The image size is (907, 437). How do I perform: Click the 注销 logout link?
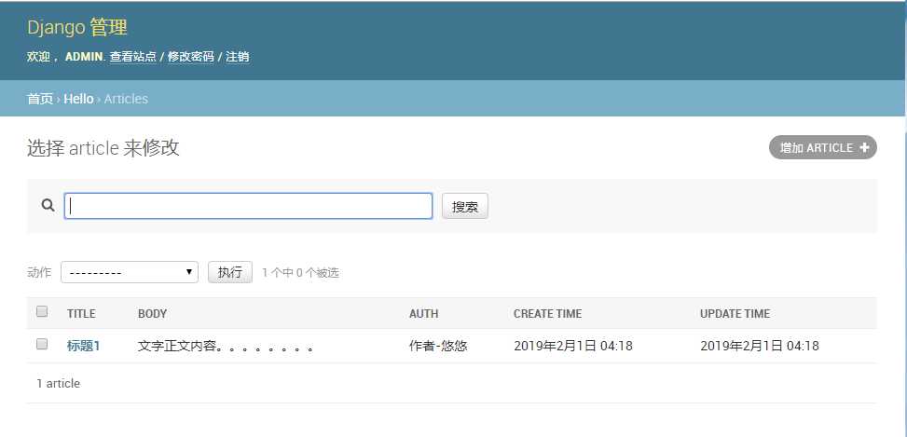tap(238, 57)
